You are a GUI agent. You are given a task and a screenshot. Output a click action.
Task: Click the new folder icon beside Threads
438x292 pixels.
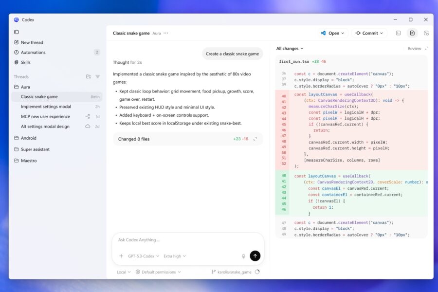89,76
